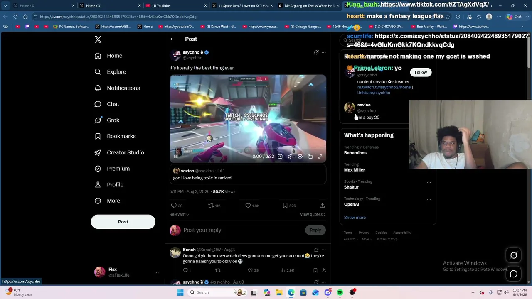This screenshot has height=299, width=532.
Task: Toggle video captions (CC)
Action: (280, 157)
